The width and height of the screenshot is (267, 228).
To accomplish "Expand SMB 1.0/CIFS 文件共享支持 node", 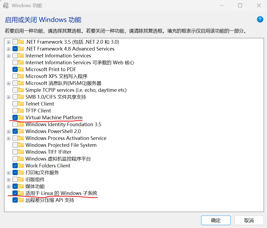I will coord(8,97).
